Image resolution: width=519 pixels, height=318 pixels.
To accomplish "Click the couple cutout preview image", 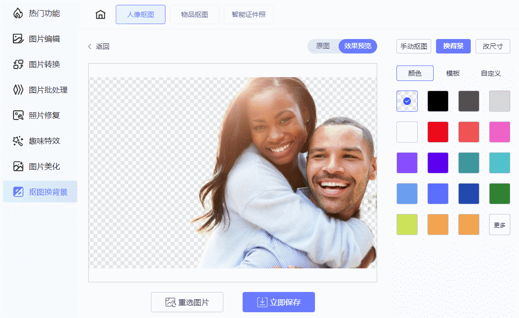I will [x=232, y=172].
